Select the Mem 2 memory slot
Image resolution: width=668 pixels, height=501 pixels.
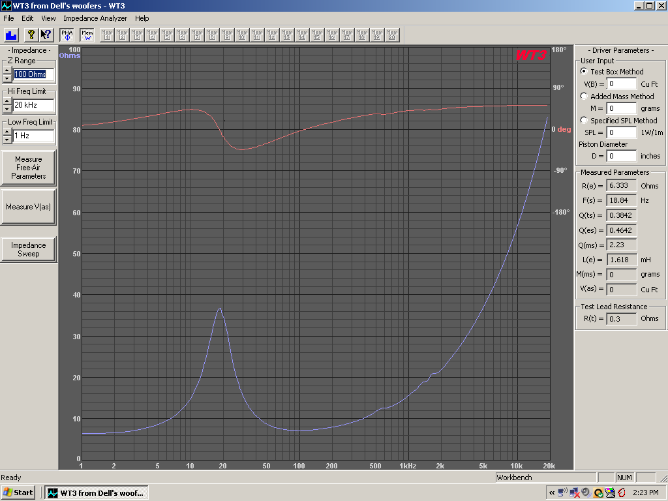pyautogui.click(x=122, y=35)
